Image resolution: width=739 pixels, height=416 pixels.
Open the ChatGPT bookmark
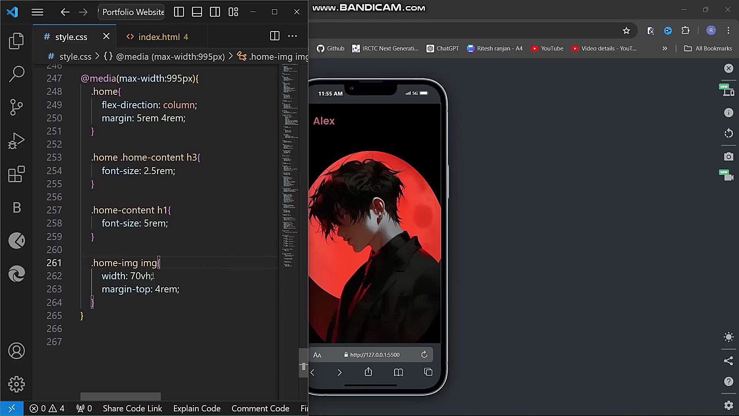(x=443, y=49)
